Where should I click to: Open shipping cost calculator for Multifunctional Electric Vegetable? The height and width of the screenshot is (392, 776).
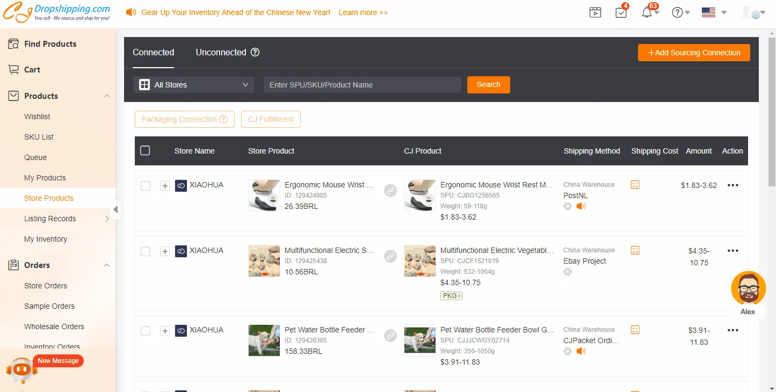tap(635, 250)
